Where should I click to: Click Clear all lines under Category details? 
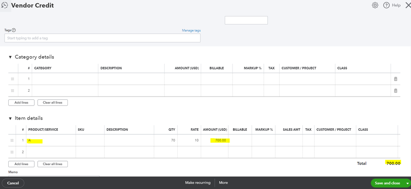pos(53,103)
